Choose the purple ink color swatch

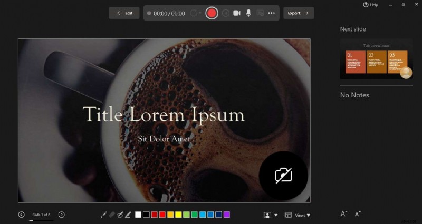(227, 215)
